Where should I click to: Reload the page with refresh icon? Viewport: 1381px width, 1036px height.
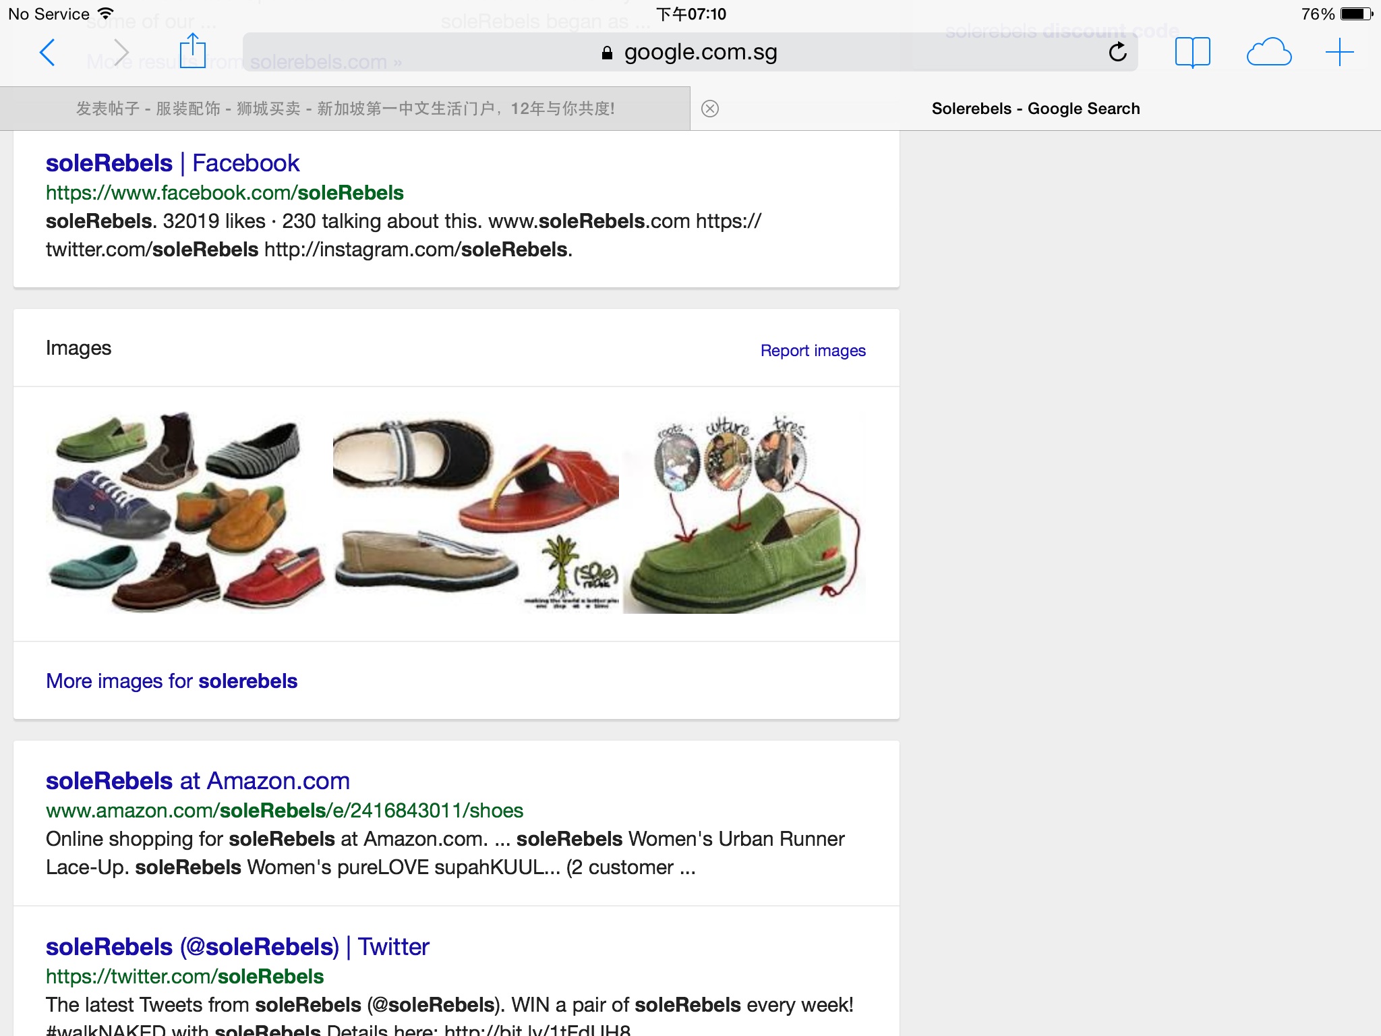pos(1117,52)
